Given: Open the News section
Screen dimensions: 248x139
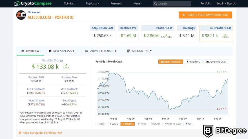Looking at the screenshot, I should [137, 3].
